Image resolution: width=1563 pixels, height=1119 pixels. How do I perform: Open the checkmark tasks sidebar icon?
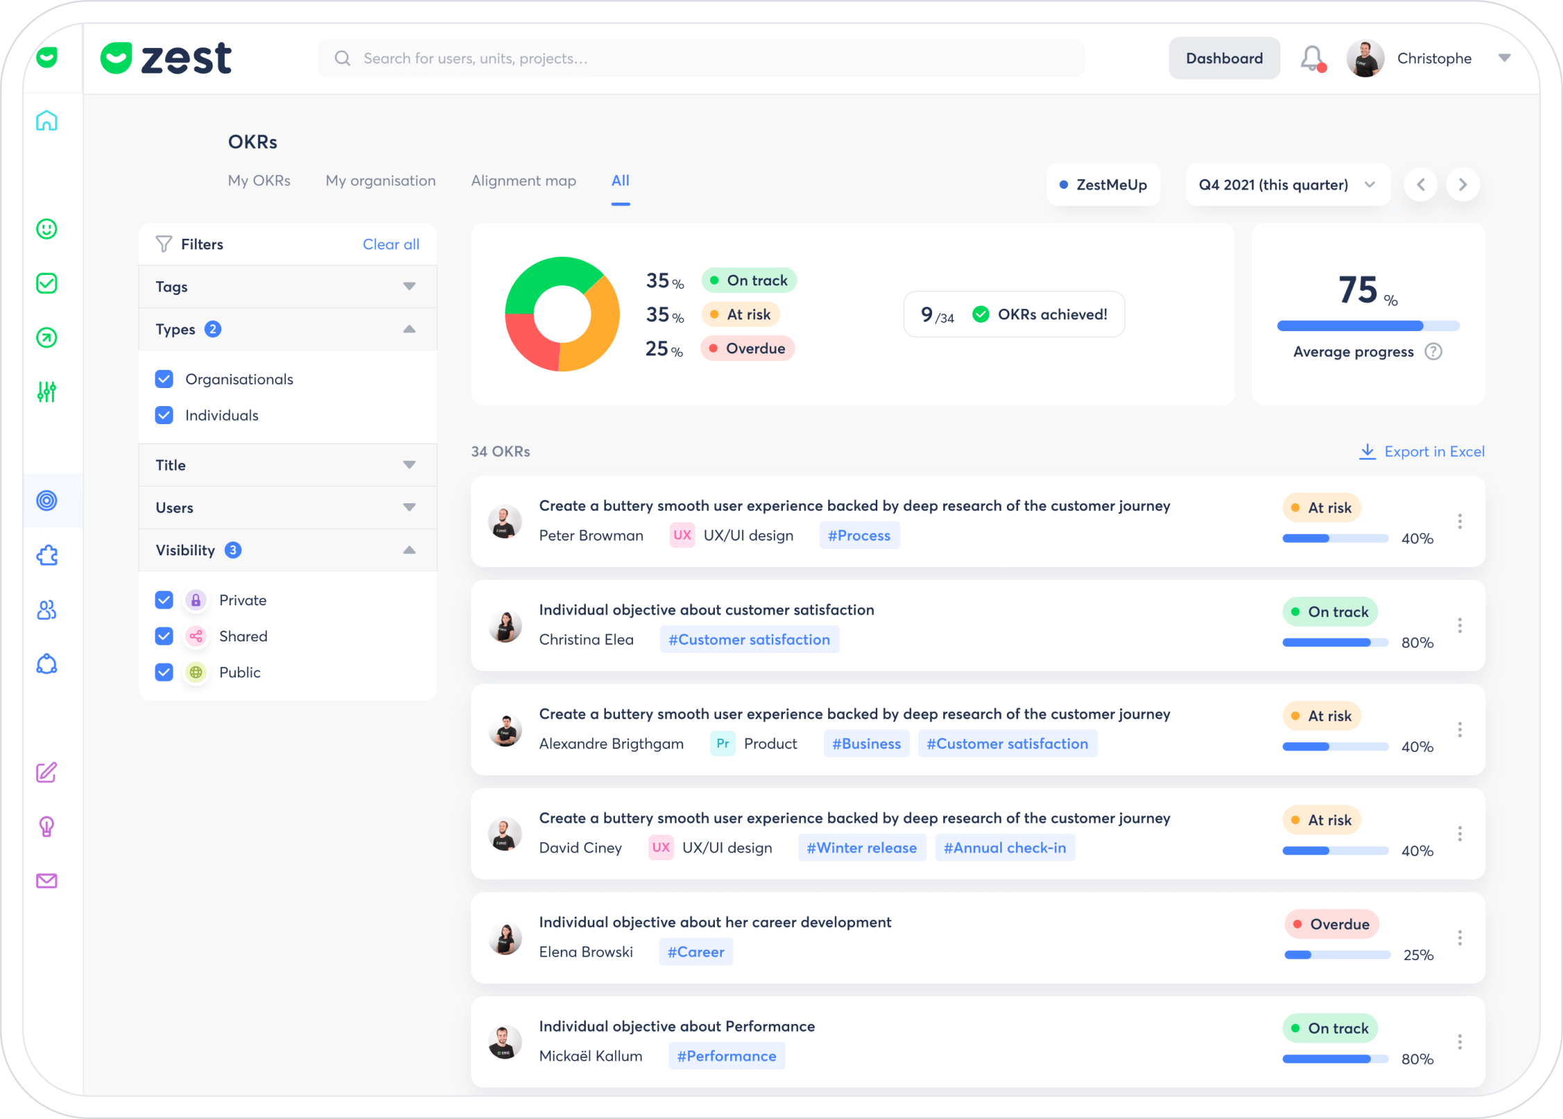click(x=47, y=283)
